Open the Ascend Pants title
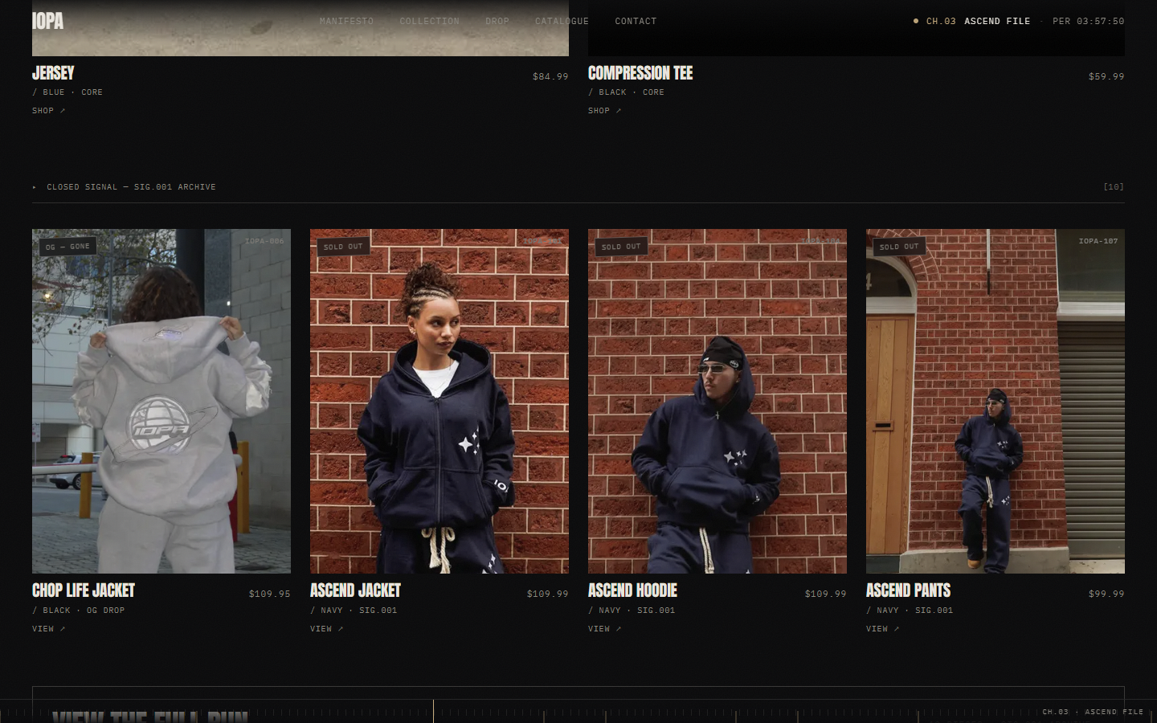The image size is (1157, 723). [908, 590]
